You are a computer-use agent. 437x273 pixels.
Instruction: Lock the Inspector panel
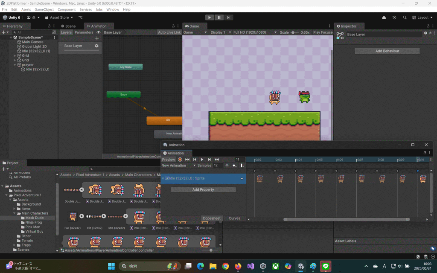[428, 26]
